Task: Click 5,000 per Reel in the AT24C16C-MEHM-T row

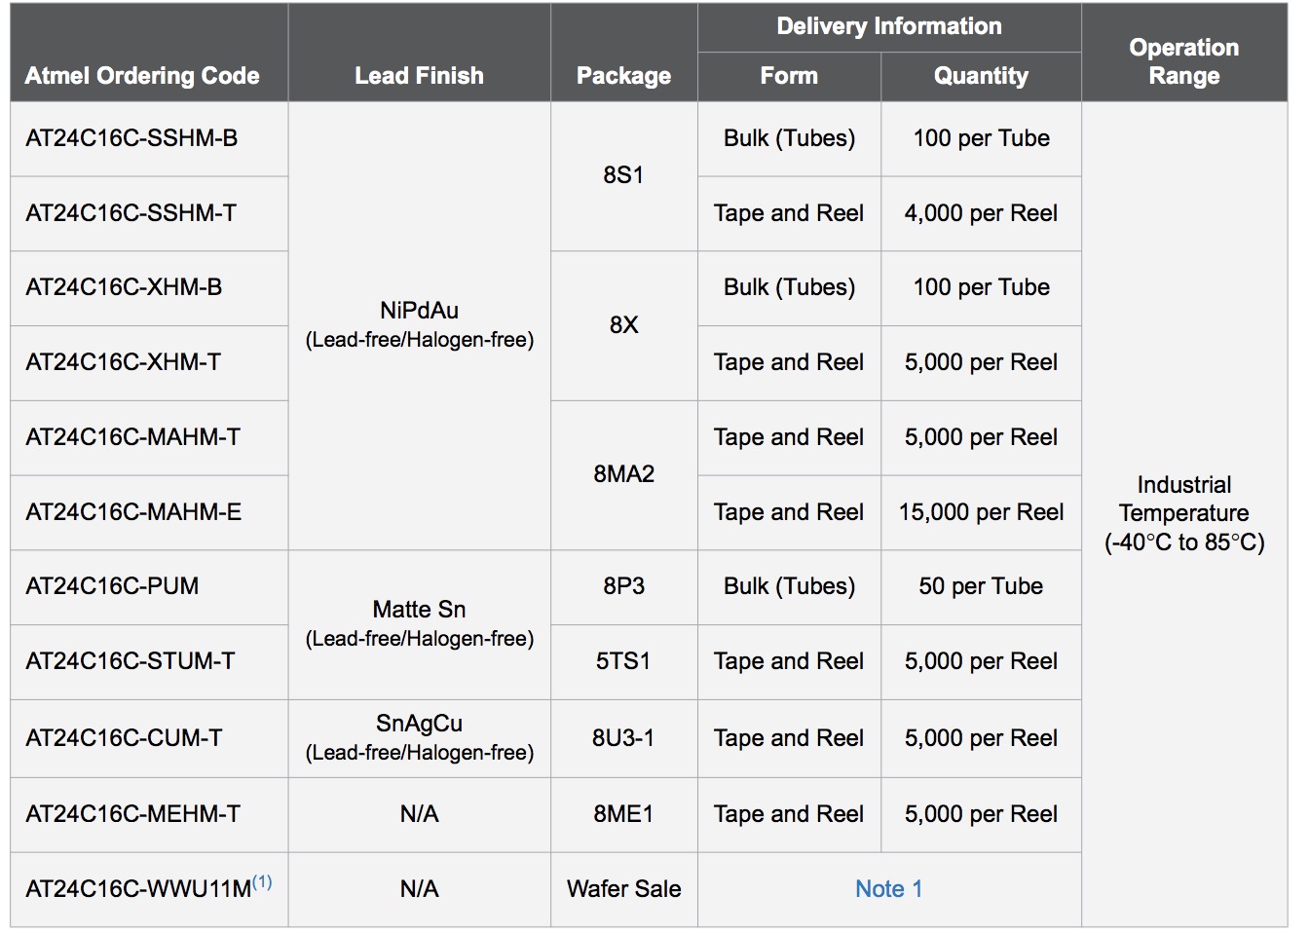Action: pos(981,814)
